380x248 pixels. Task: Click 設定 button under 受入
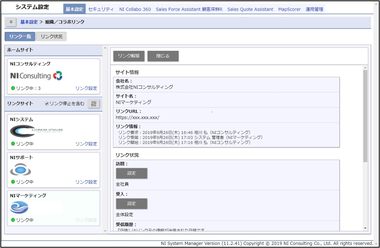click(132, 204)
